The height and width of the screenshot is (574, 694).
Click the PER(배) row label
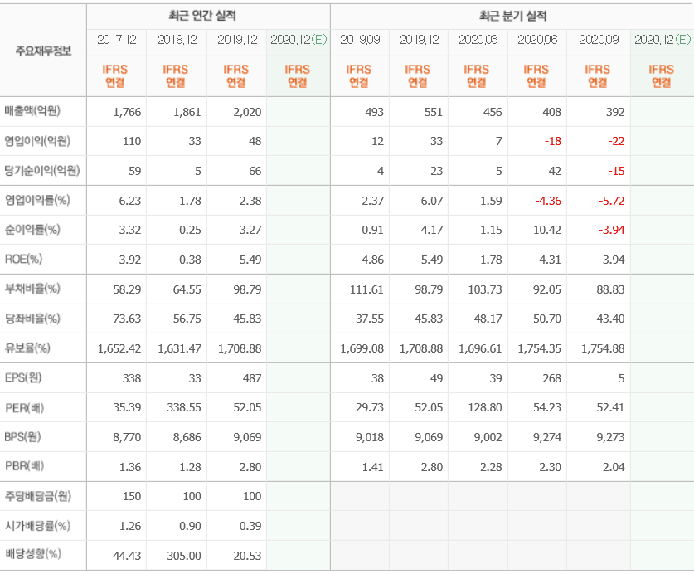(x=24, y=407)
